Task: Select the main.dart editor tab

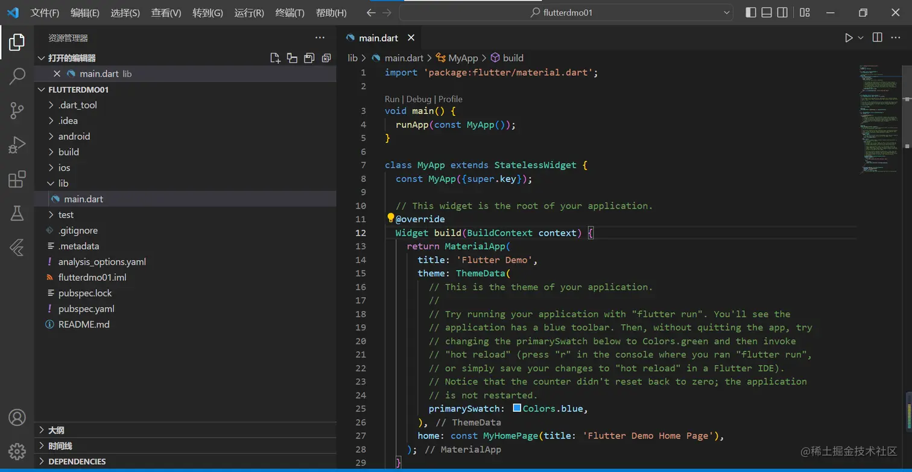Action: pos(378,38)
